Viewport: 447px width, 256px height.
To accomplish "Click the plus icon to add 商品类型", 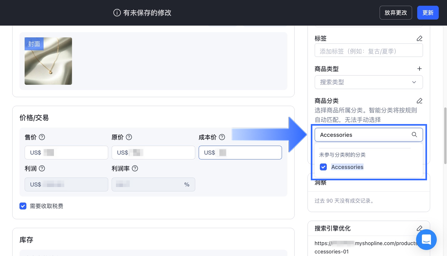I will 419,69.
